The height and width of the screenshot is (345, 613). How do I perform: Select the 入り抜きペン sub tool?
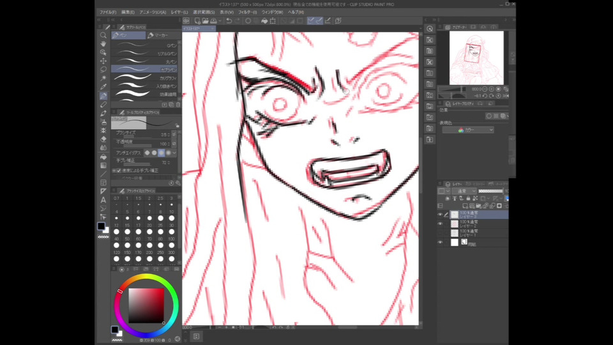(x=144, y=86)
